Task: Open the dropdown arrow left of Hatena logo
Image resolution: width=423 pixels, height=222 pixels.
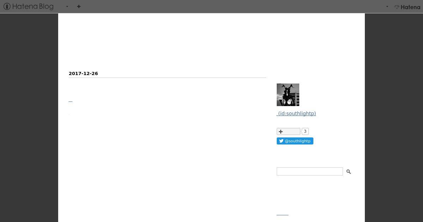Action: click(387, 6)
